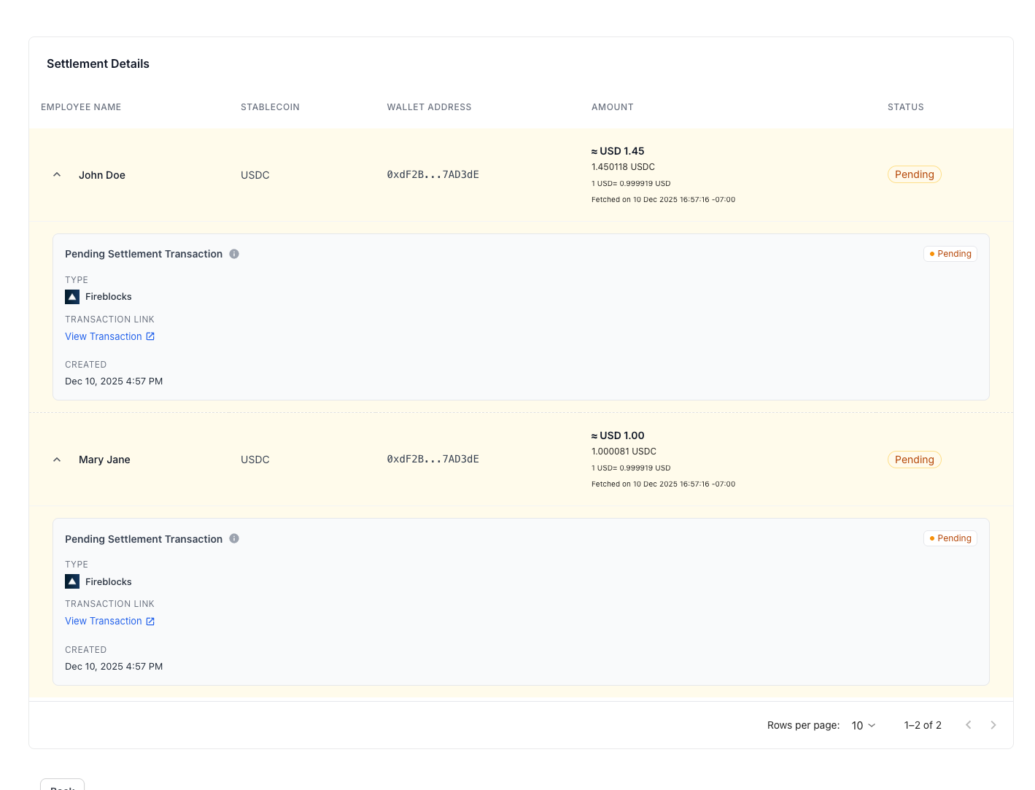Viewport: 1035px width, 790px height.
Task: Click Fireblocks logo in Mary Jane's transaction card
Action: tap(72, 581)
